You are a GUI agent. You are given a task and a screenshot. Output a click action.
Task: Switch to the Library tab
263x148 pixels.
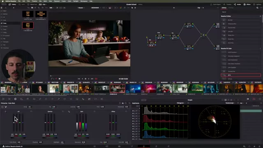point(224,8)
